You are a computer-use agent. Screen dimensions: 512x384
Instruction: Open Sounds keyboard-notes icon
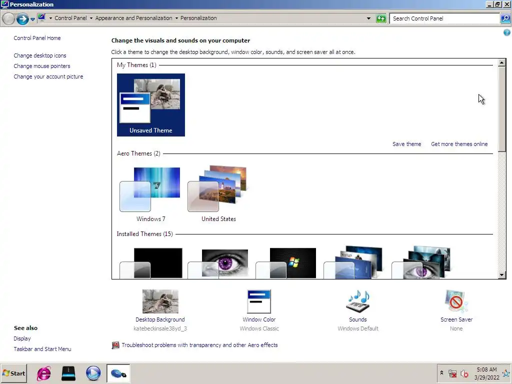(x=358, y=301)
